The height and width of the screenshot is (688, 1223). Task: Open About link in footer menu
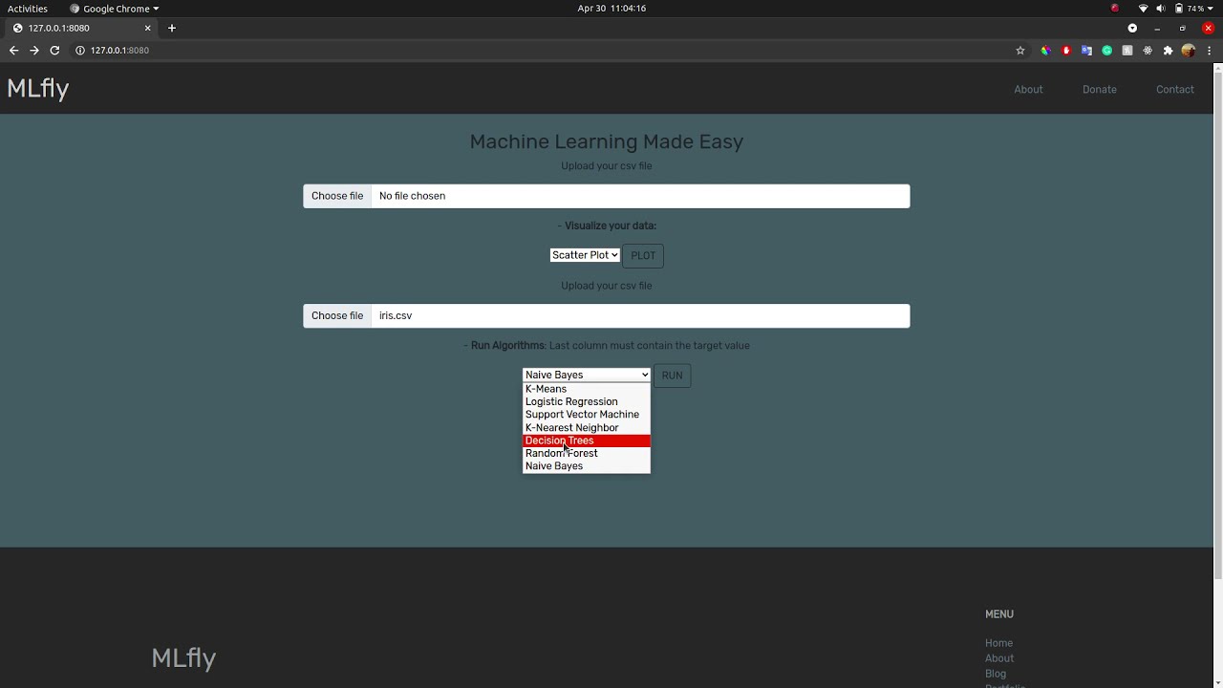tap(999, 658)
